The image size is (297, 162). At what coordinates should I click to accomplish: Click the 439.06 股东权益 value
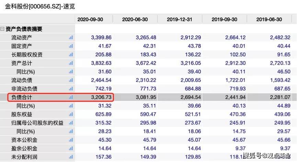point(282,114)
